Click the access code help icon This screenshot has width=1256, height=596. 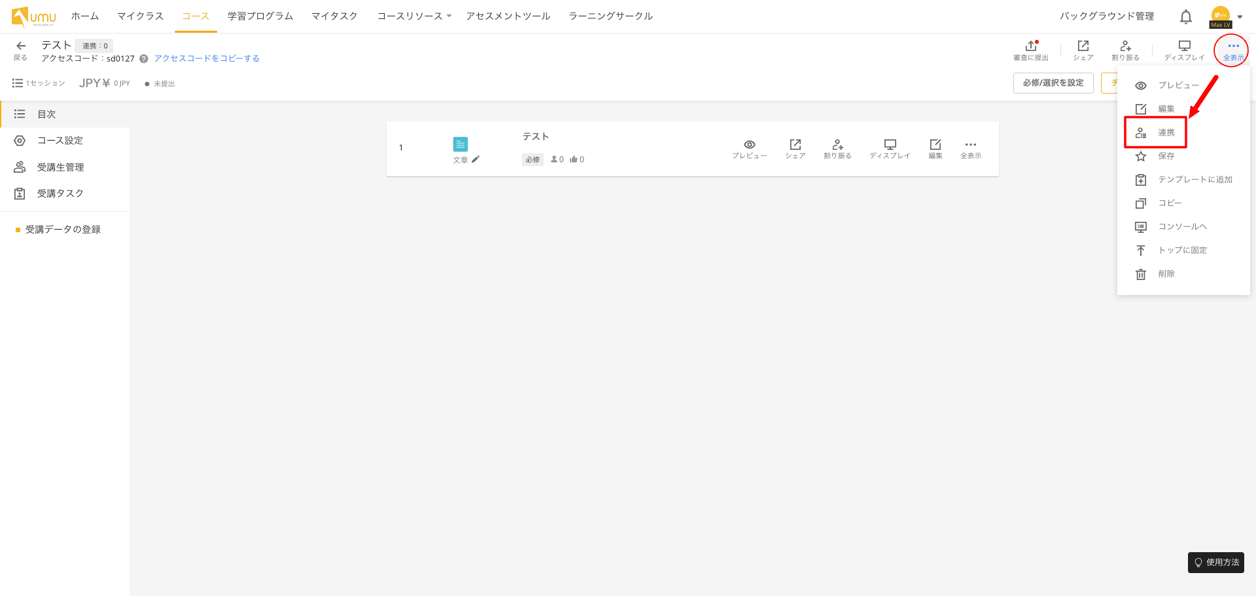pos(144,59)
